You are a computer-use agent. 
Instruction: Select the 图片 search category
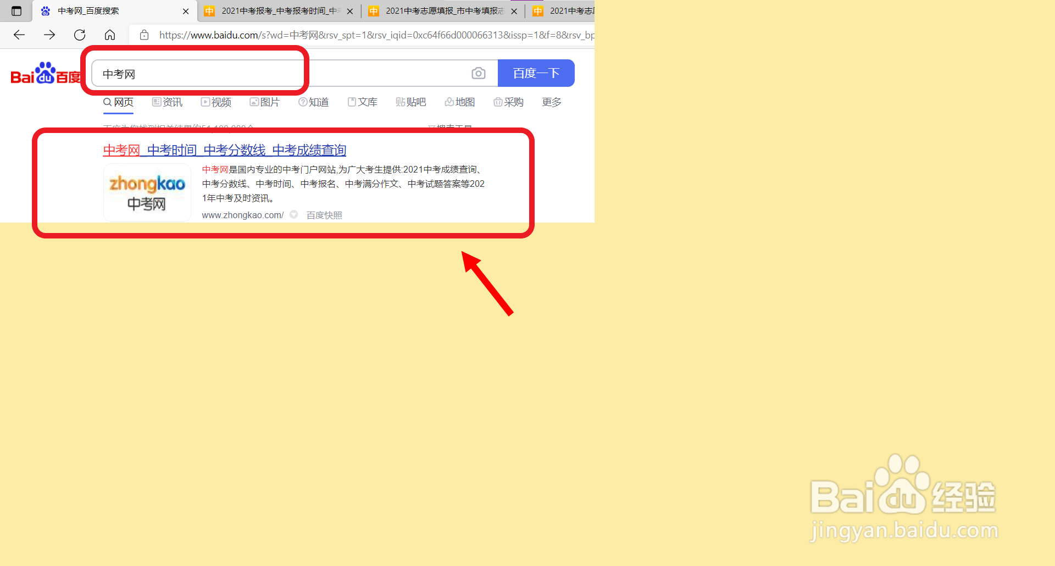click(x=265, y=102)
